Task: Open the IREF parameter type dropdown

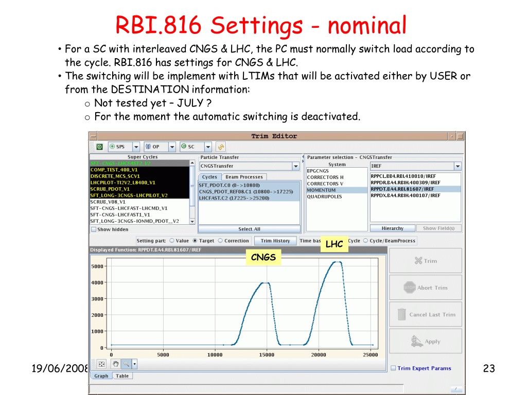Action: pyautogui.click(x=458, y=166)
